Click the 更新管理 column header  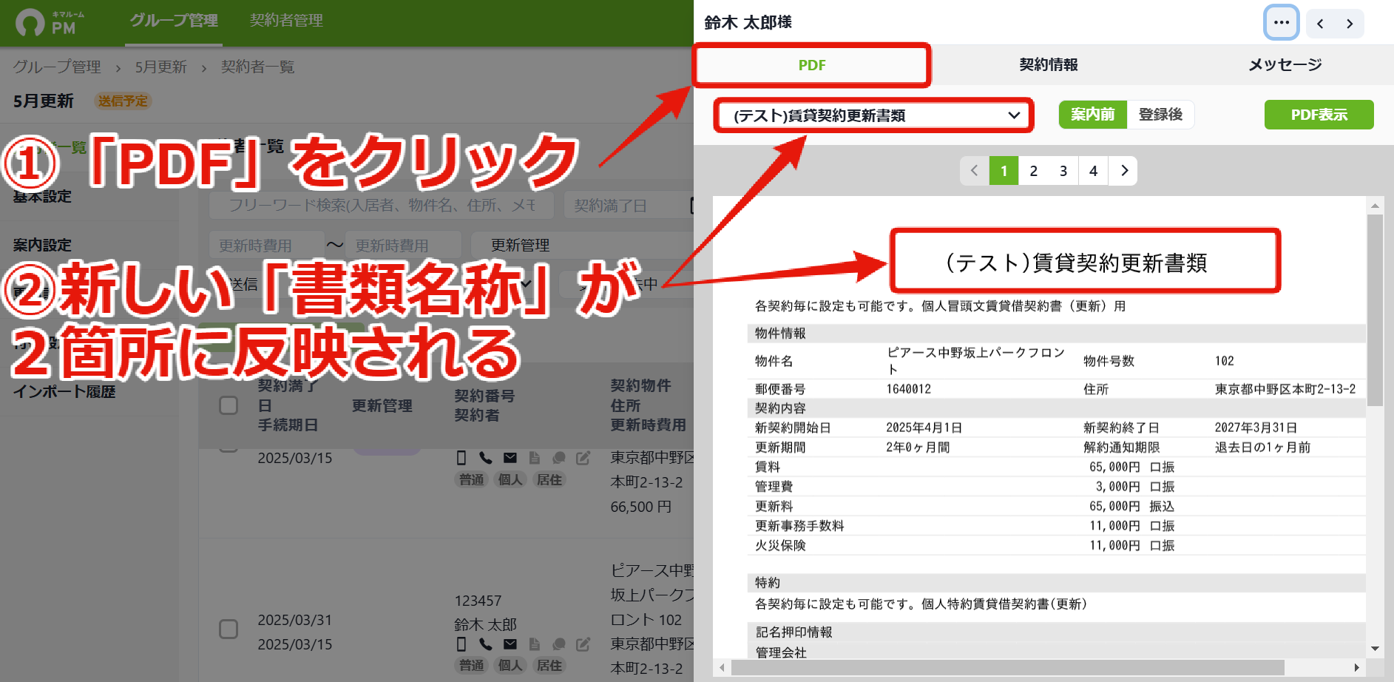(x=382, y=405)
